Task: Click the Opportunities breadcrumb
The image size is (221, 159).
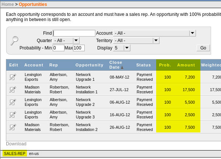Action: pos(33,4)
